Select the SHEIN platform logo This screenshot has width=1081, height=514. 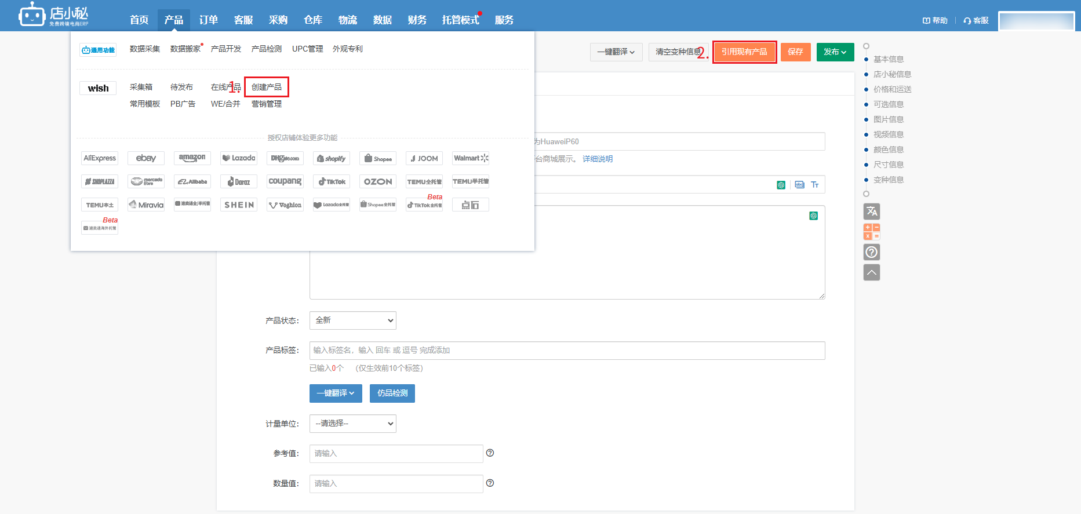[239, 205]
